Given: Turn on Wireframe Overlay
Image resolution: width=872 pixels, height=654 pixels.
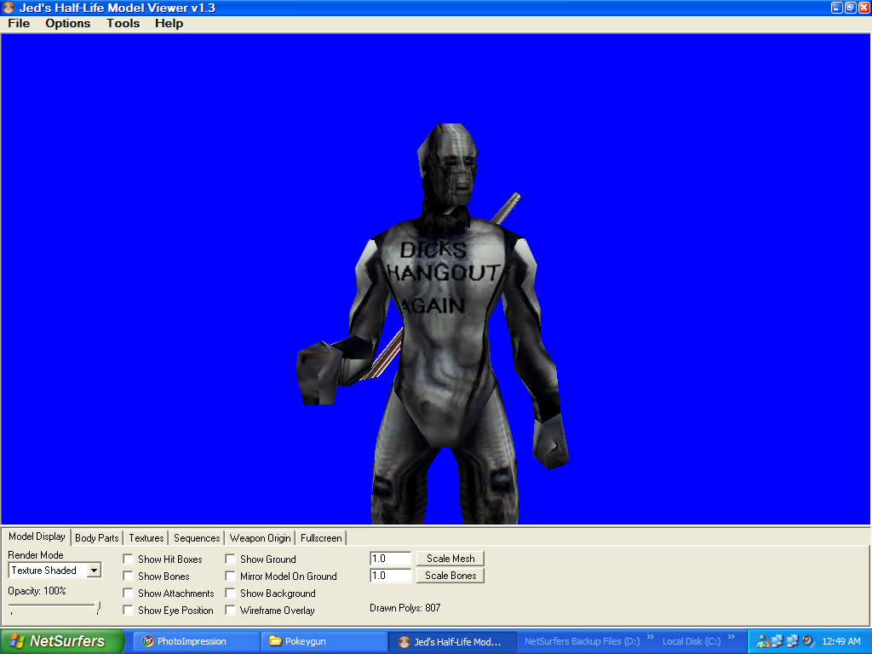Looking at the screenshot, I should point(230,610).
